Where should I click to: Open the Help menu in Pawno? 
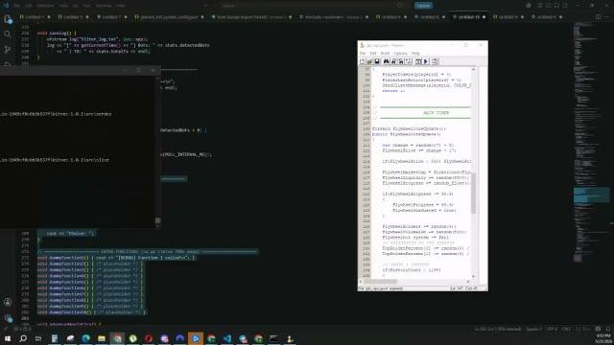click(x=415, y=54)
